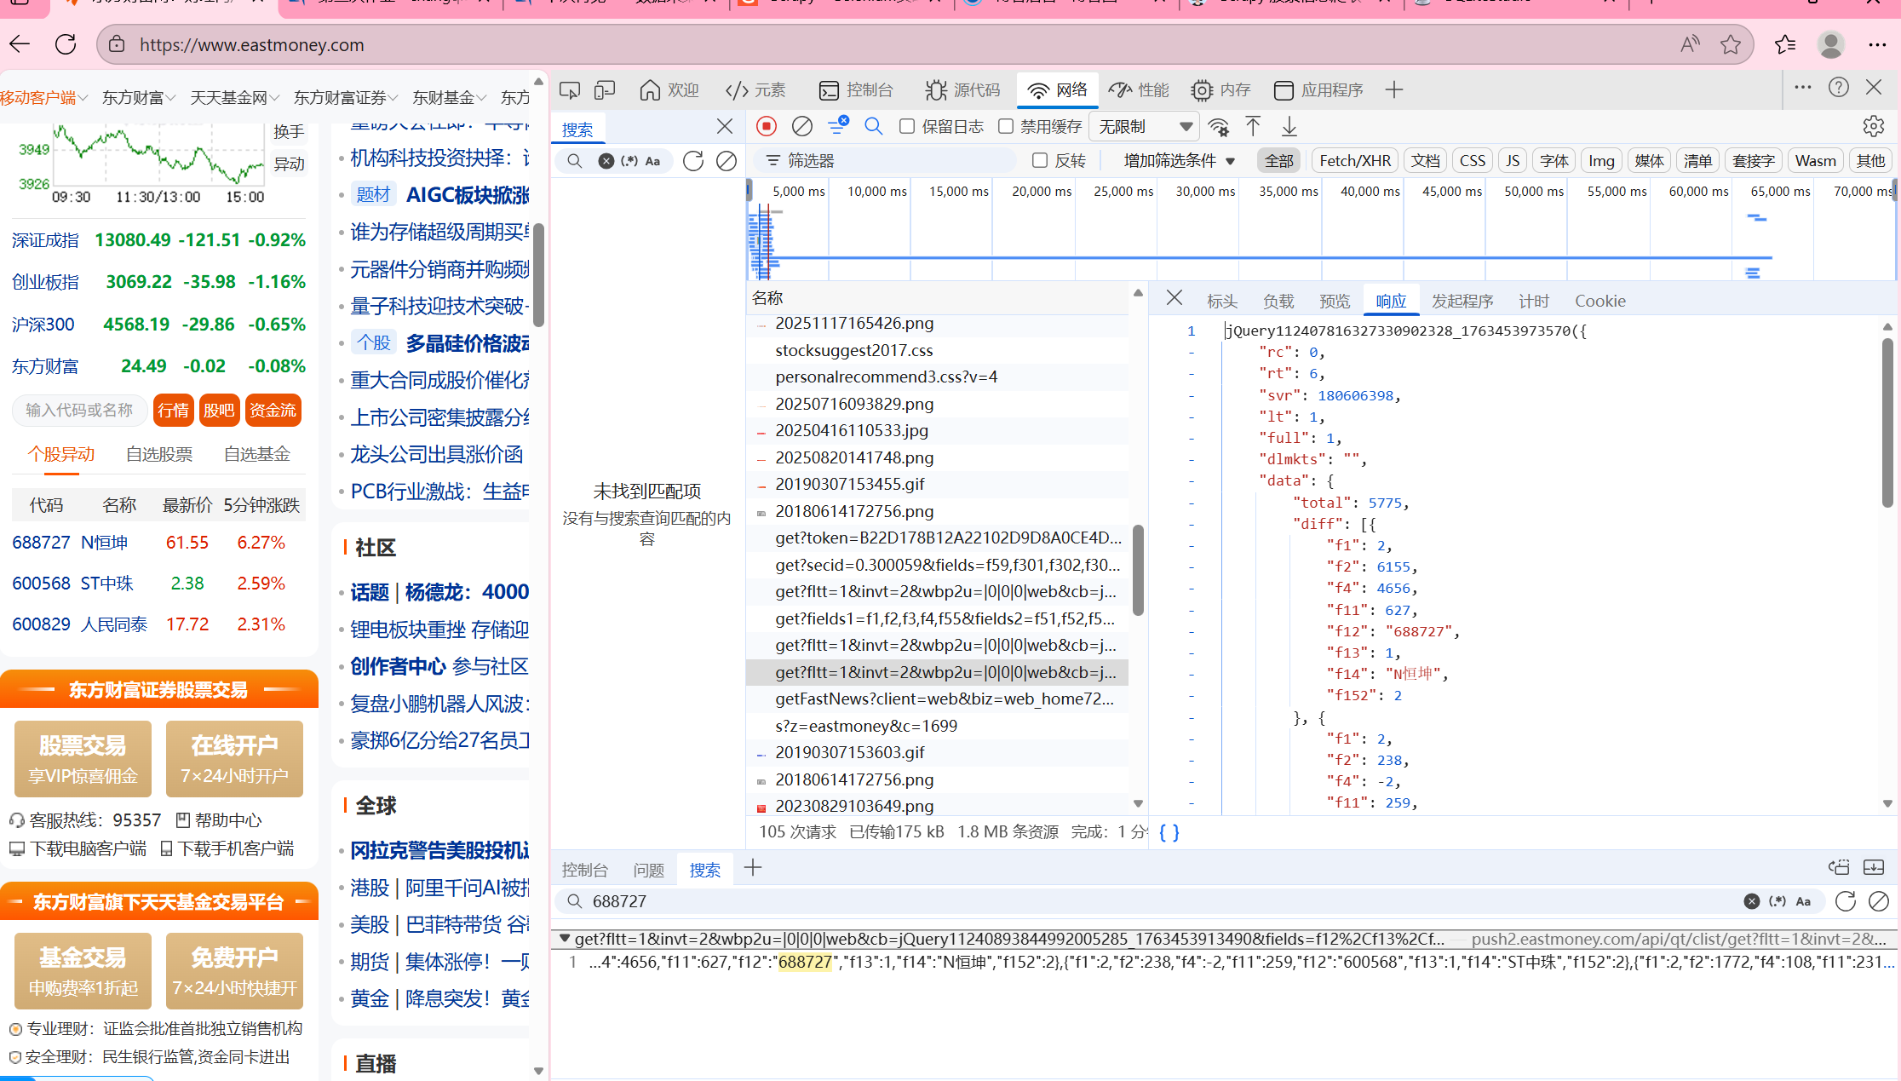
Task: Clear the network log
Action: [801, 126]
